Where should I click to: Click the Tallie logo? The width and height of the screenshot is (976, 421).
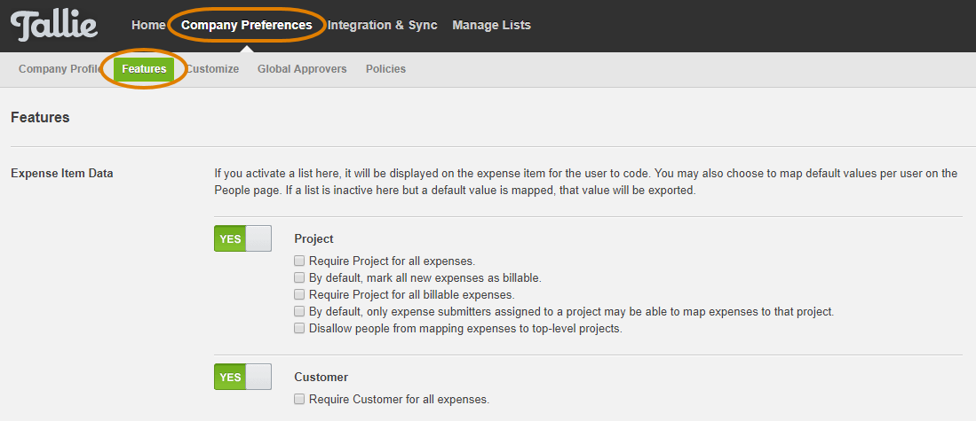[54, 26]
